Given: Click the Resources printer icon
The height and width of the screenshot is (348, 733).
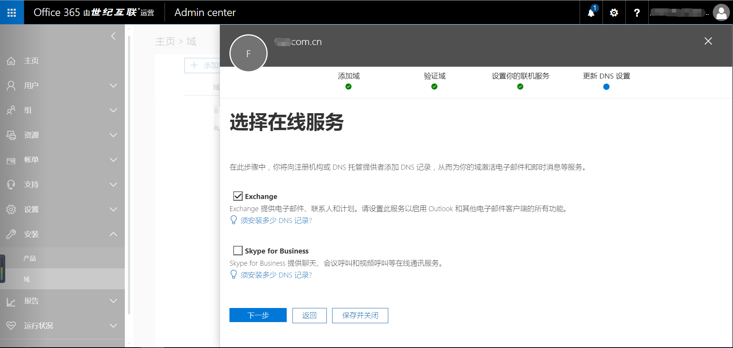Looking at the screenshot, I should [11, 135].
